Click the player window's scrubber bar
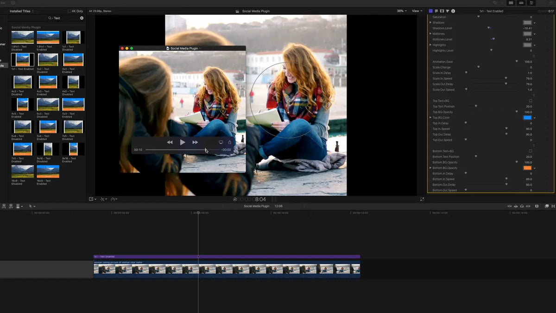This screenshot has width=556, height=313. [182, 150]
